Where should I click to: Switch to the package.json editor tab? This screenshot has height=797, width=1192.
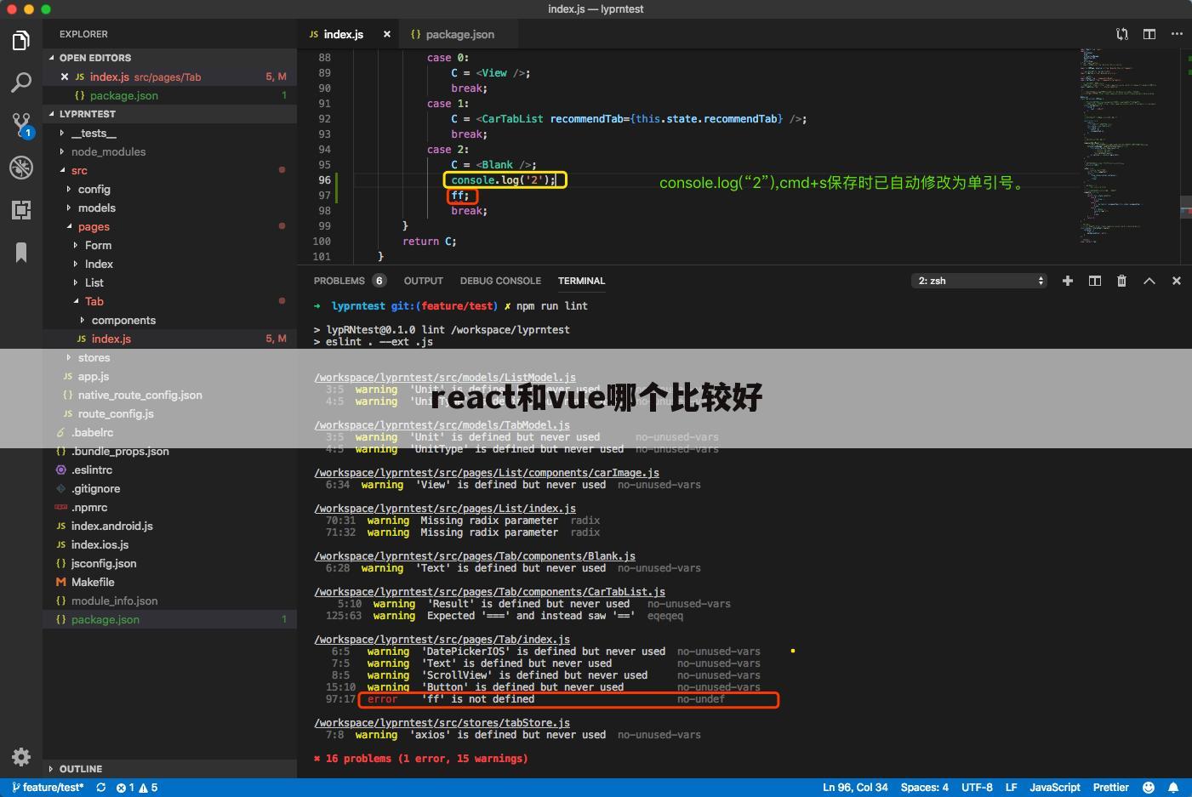point(460,34)
